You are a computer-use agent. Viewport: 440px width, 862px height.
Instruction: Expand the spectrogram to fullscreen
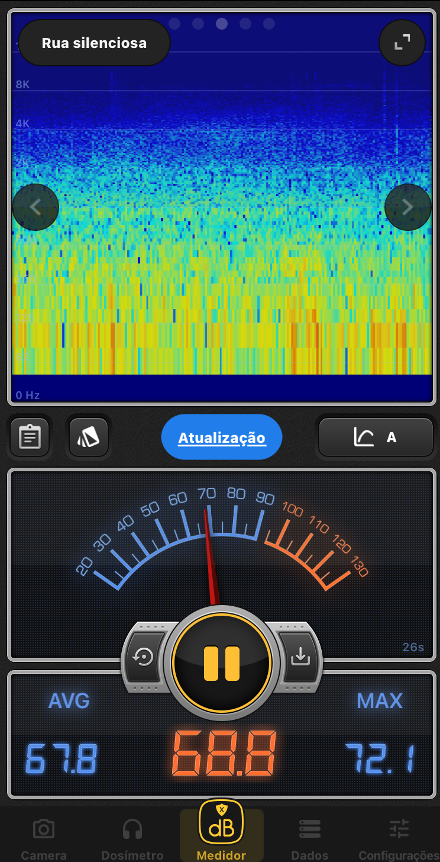click(402, 42)
